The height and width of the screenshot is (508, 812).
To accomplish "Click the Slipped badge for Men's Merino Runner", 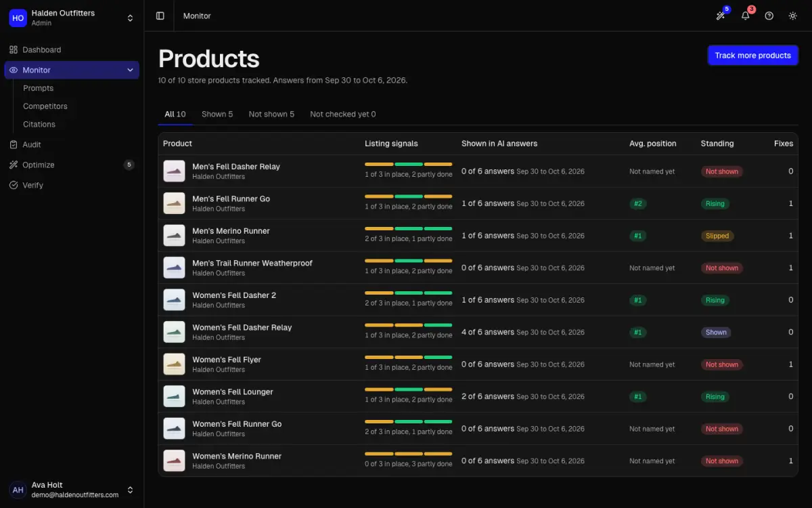I will pyautogui.click(x=717, y=236).
